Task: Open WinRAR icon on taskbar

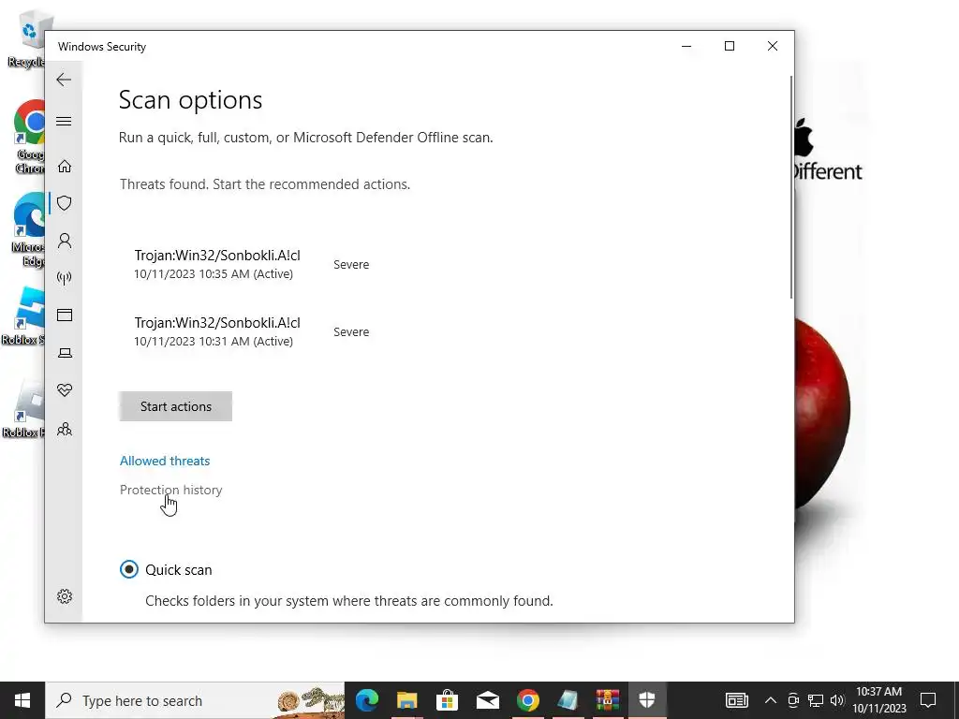Action: click(608, 700)
